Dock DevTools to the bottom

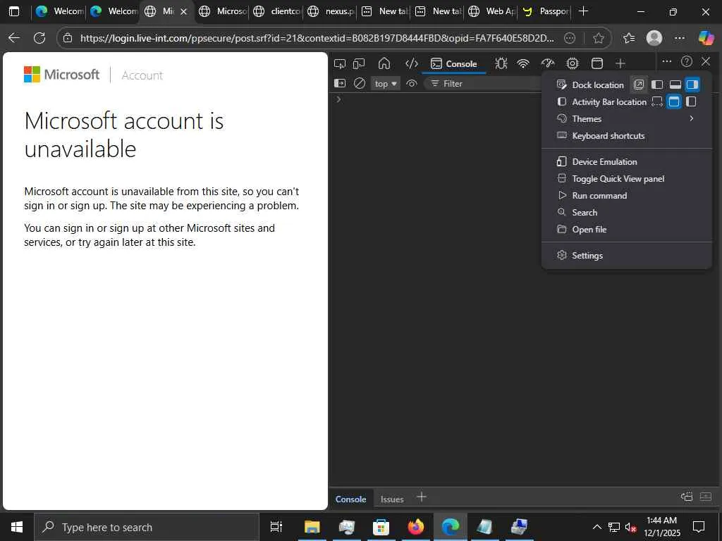pyautogui.click(x=675, y=85)
